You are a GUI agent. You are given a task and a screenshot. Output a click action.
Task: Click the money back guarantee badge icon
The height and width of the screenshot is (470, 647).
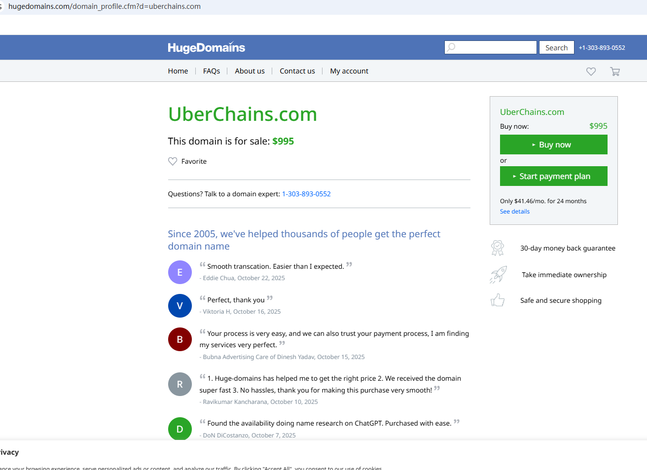click(x=498, y=248)
